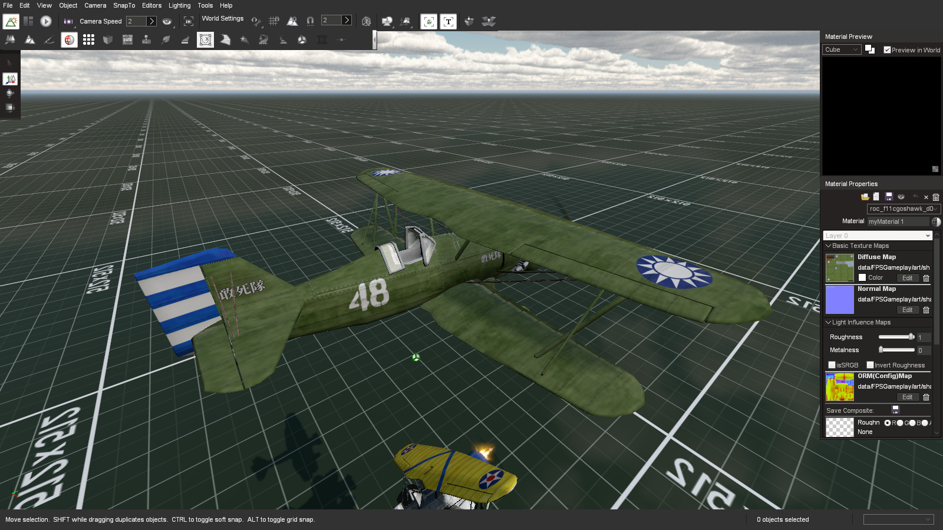Image resolution: width=943 pixels, height=530 pixels.
Task: Toggle the terrain snap icon
Action: click(x=292, y=21)
